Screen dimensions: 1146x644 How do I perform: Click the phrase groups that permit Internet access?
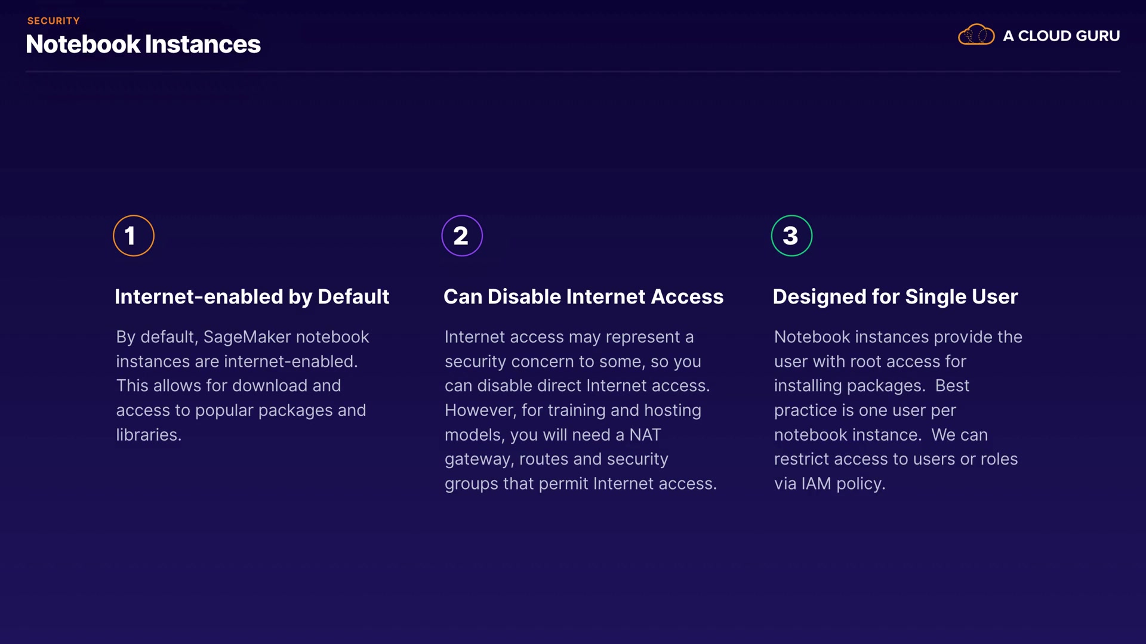point(580,484)
